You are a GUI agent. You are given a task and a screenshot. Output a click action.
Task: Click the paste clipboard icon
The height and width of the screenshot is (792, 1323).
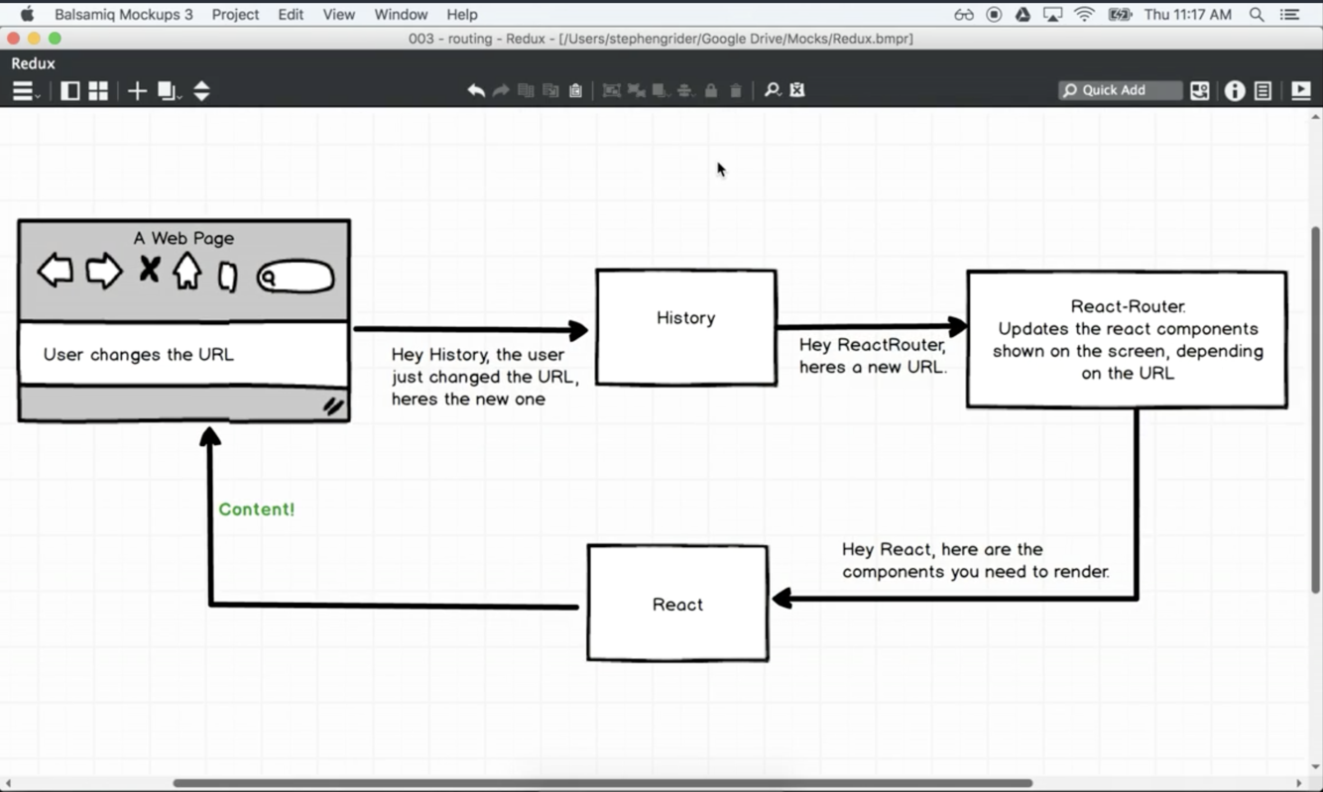[x=575, y=90]
